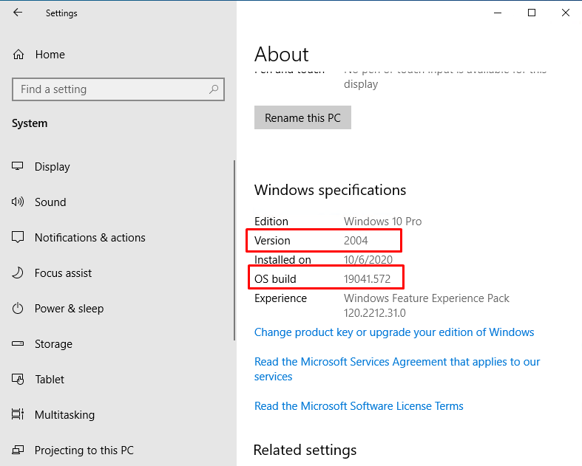Click the Notifications & actions icon

(18, 237)
